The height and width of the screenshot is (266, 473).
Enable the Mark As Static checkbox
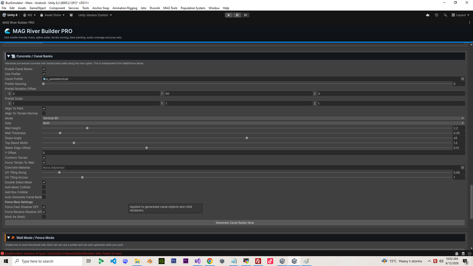[44, 217]
